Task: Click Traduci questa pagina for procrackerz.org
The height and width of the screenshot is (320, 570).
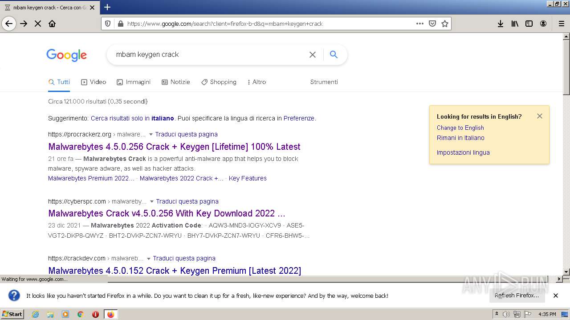Action: click(x=186, y=134)
